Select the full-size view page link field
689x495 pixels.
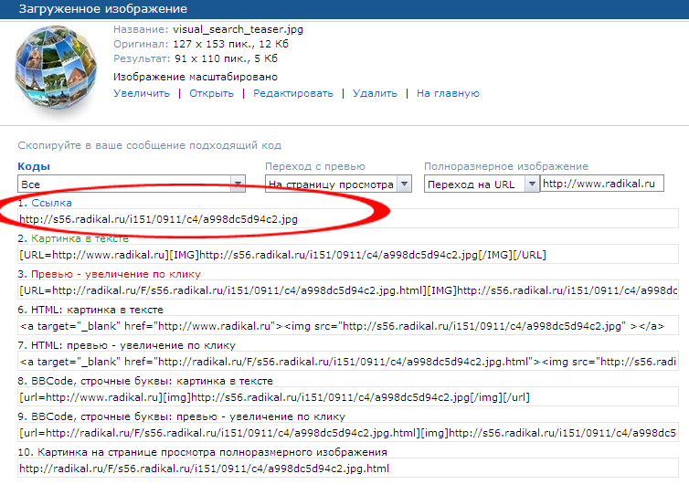click(x=347, y=469)
